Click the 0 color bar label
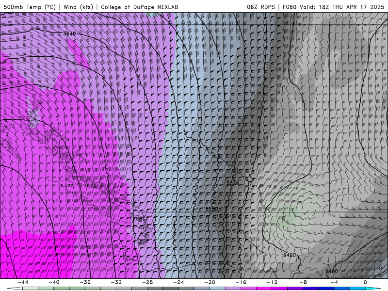388x291 pixels. click(366, 282)
